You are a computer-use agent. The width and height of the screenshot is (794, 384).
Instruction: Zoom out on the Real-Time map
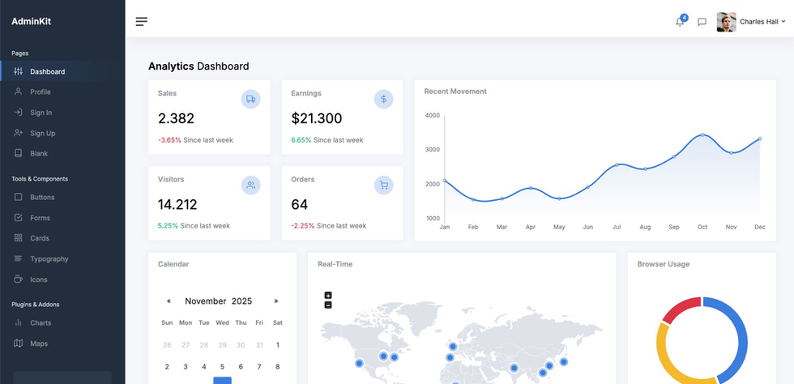coord(327,305)
